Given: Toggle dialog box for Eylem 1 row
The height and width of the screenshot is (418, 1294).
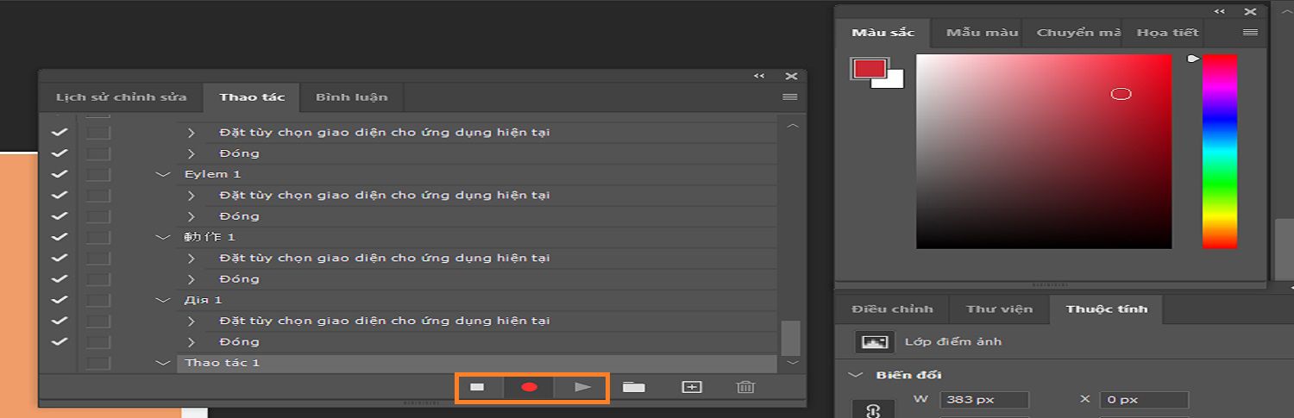Looking at the screenshot, I should 98,174.
